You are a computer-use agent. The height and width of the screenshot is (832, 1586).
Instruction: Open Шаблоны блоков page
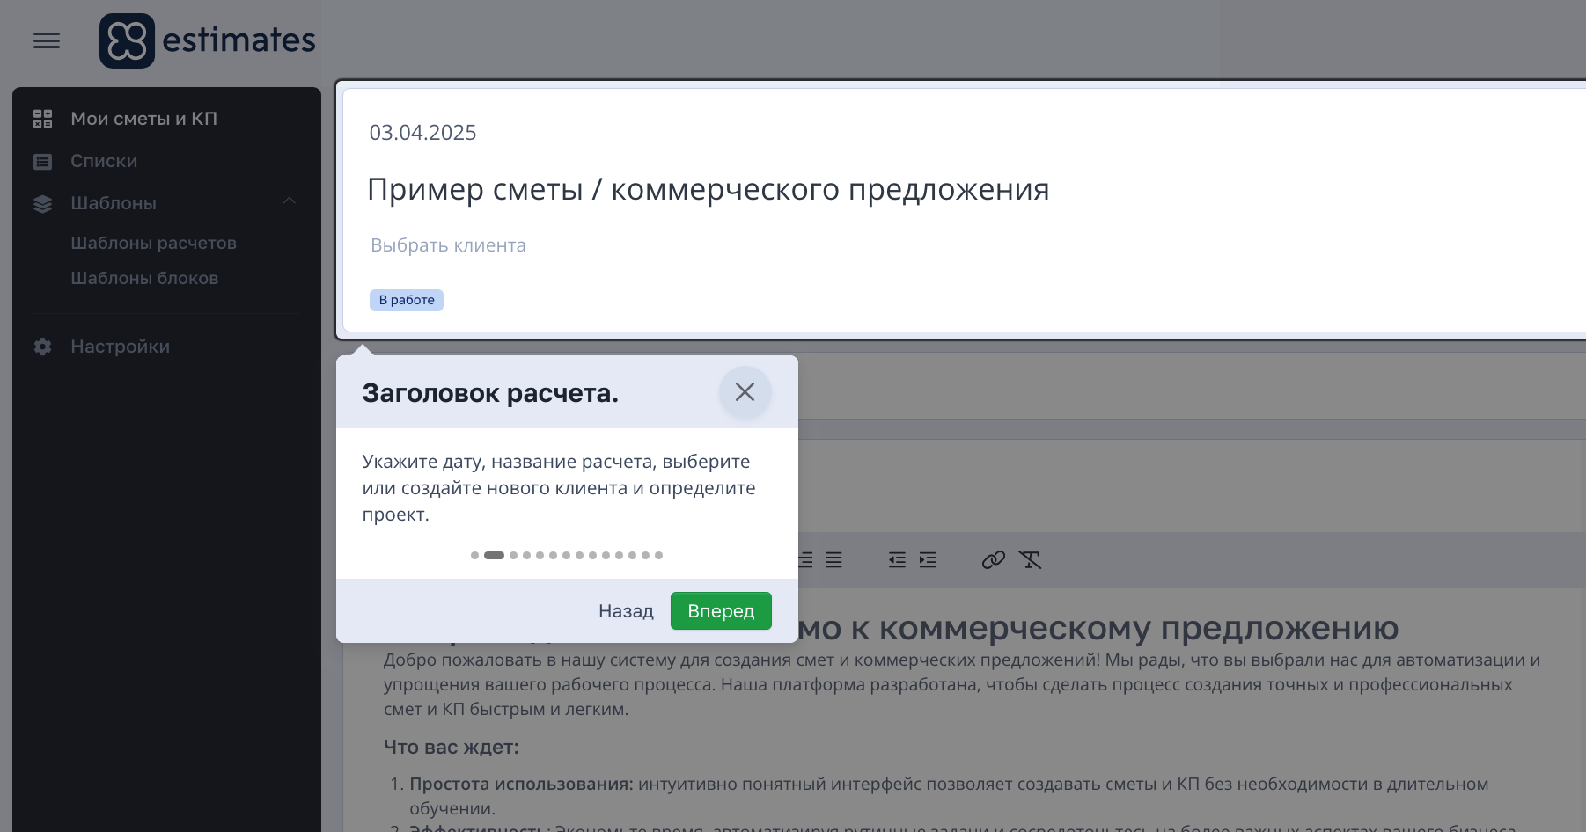(x=144, y=277)
